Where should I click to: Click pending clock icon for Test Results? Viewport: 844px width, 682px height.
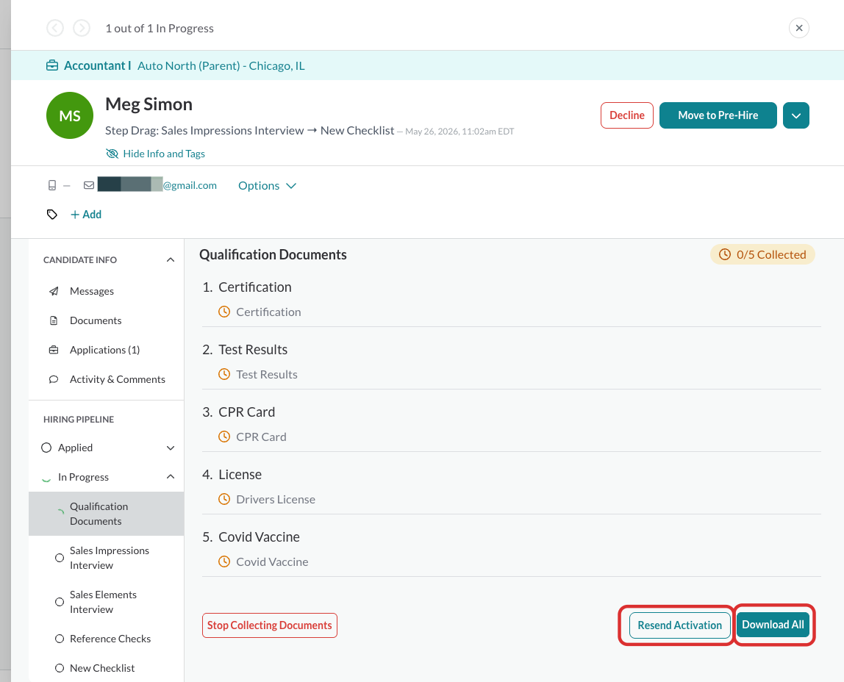tap(224, 374)
